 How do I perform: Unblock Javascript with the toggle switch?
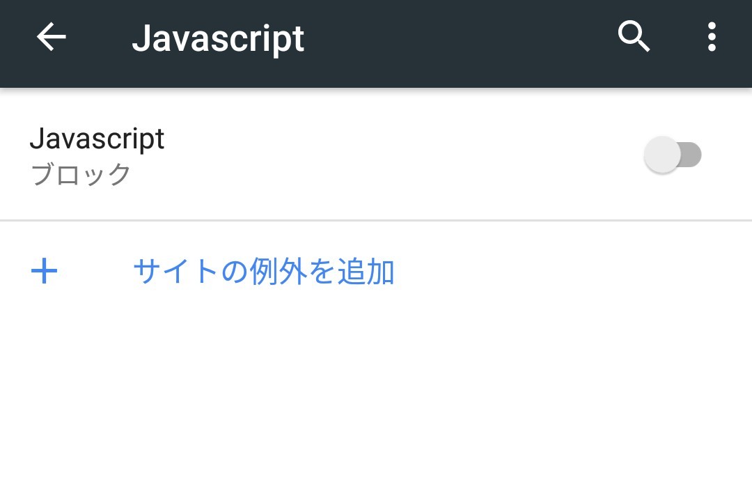pyautogui.click(x=672, y=155)
